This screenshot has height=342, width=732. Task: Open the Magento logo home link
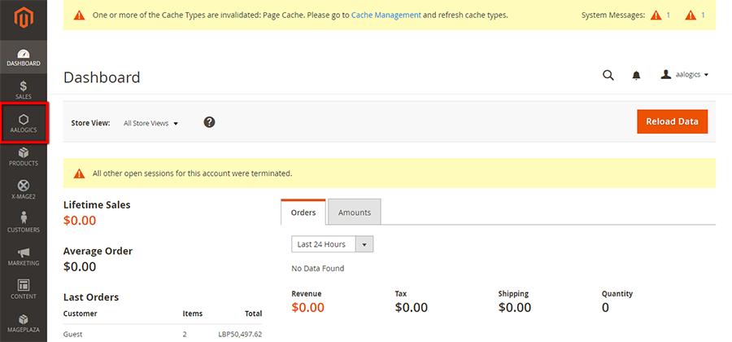click(24, 17)
